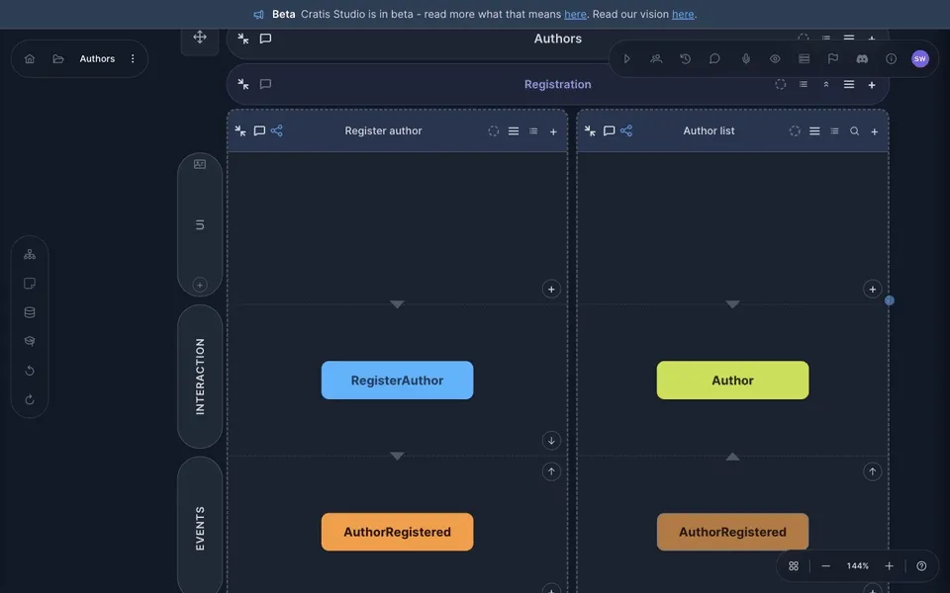
Task: Open the database icon in left sidebar
Action: pyautogui.click(x=30, y=312)
